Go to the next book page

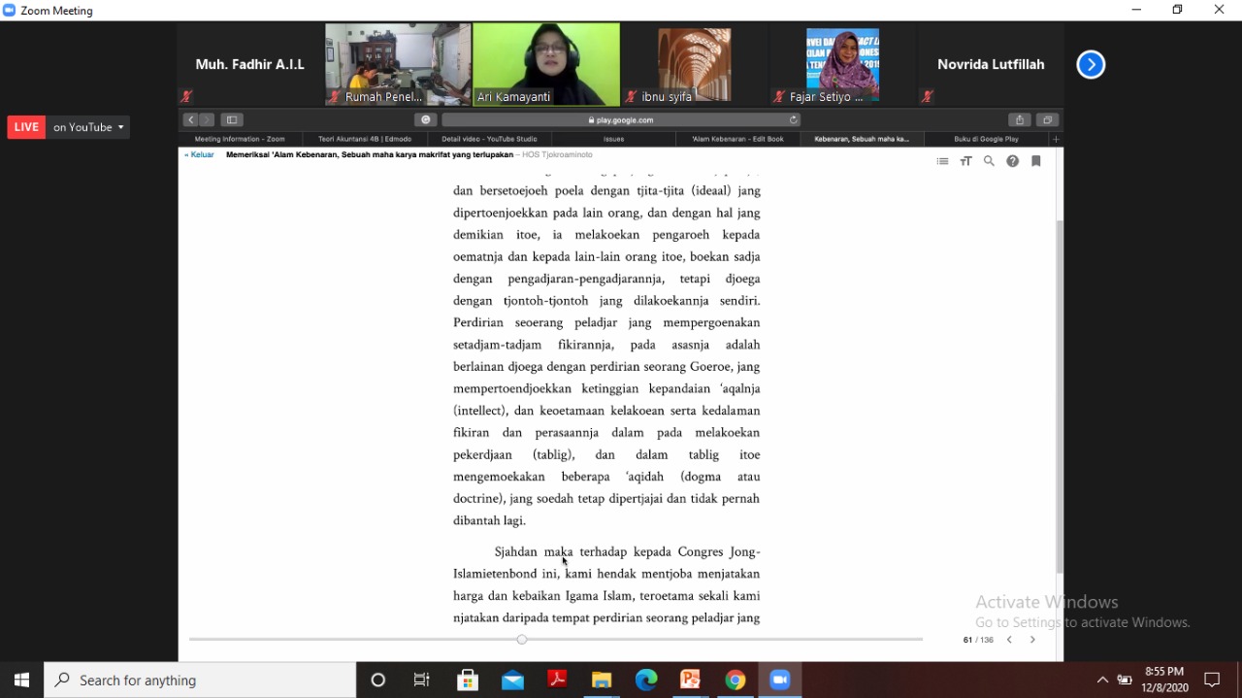pyautogui.click(x=1032, y=640)
